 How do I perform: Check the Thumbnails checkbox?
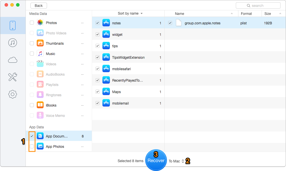coord(32,43)
